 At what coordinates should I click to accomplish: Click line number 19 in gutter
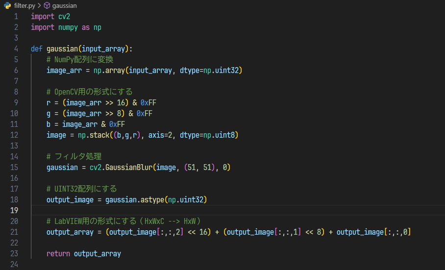(14, 210)
